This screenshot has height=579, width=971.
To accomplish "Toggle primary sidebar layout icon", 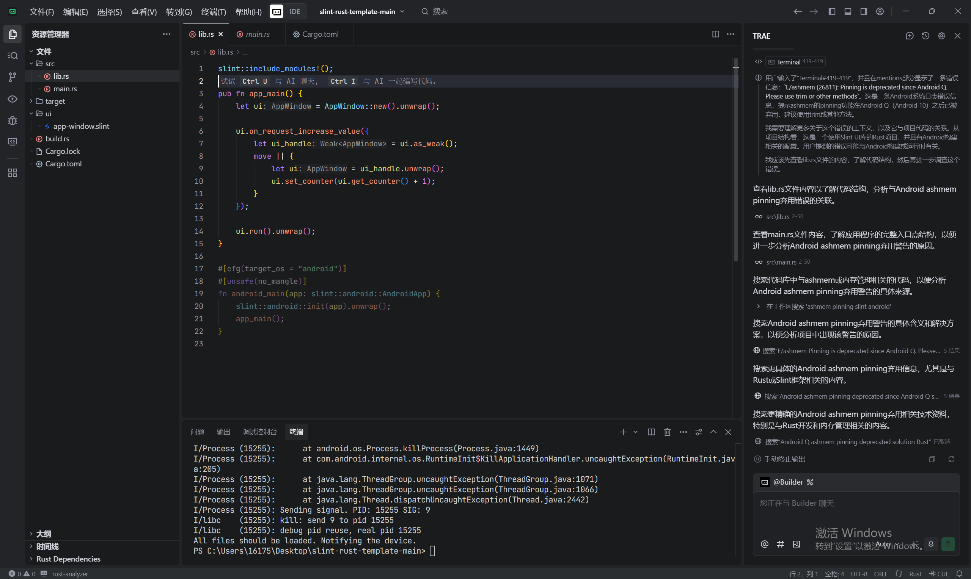I will click(832, 12).
